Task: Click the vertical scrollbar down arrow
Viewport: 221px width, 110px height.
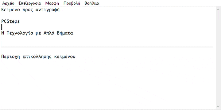Action: click(218, 106)
